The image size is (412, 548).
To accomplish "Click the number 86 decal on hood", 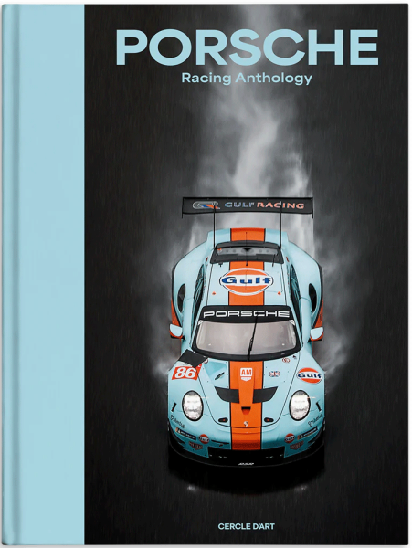I will [x=185, y=373].
